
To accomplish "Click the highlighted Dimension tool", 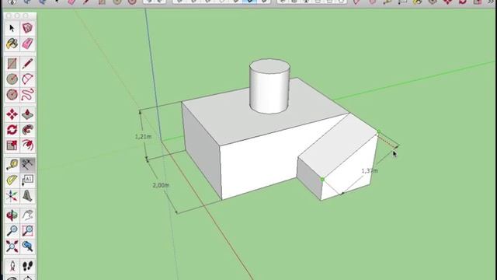I will [x=28, y=165].
